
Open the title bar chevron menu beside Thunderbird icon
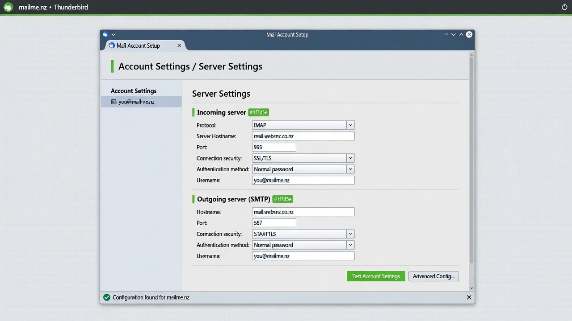tap(114, 34)
